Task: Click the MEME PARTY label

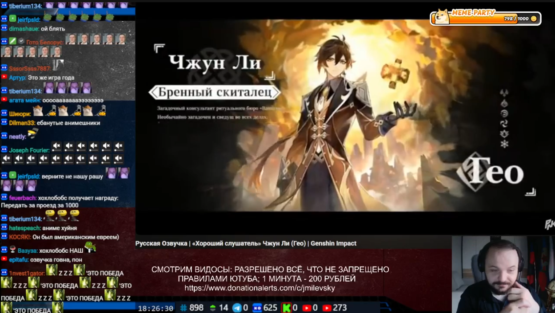Action: (473, 13)
